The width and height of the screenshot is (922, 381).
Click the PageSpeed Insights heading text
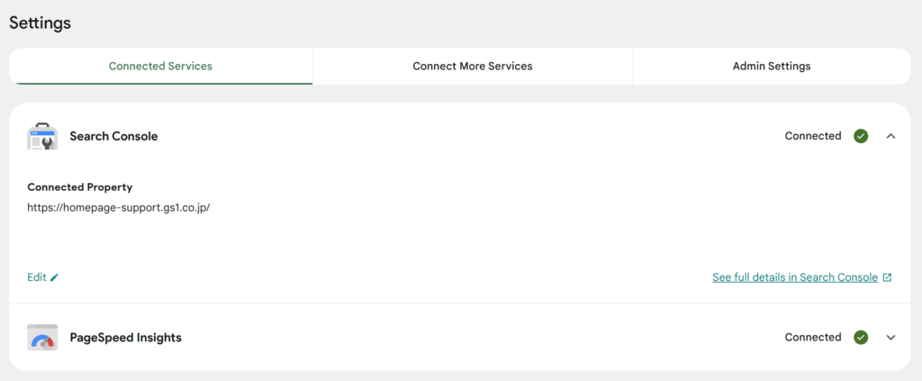point(125,338)
